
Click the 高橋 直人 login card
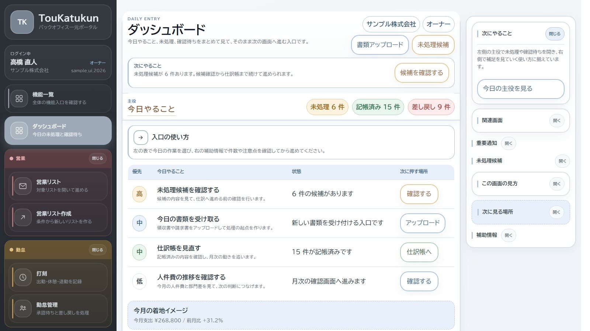pos(58,63)
